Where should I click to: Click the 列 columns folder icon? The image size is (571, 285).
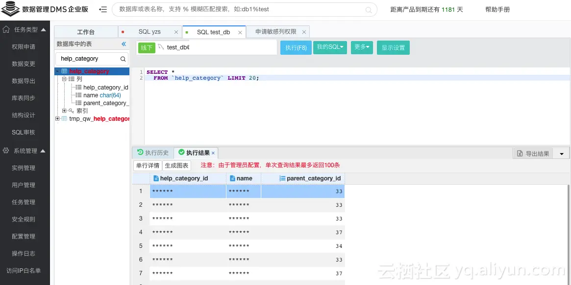tap(72, 79)
